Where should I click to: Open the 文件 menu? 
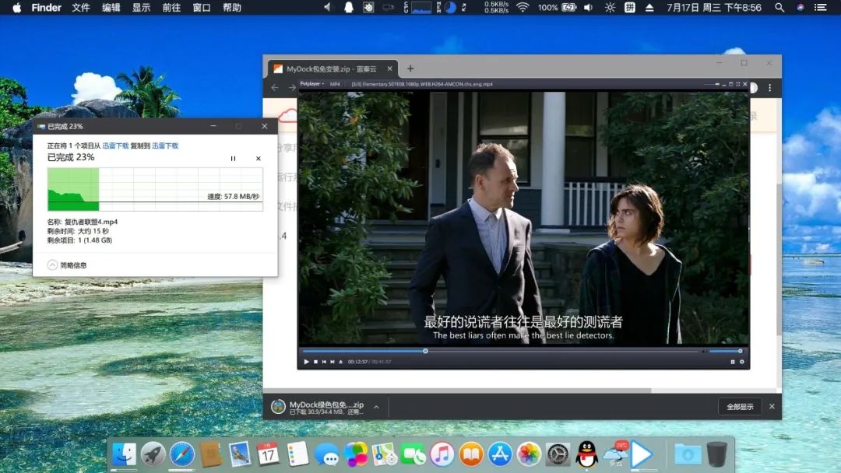click(x=80, y=8)
